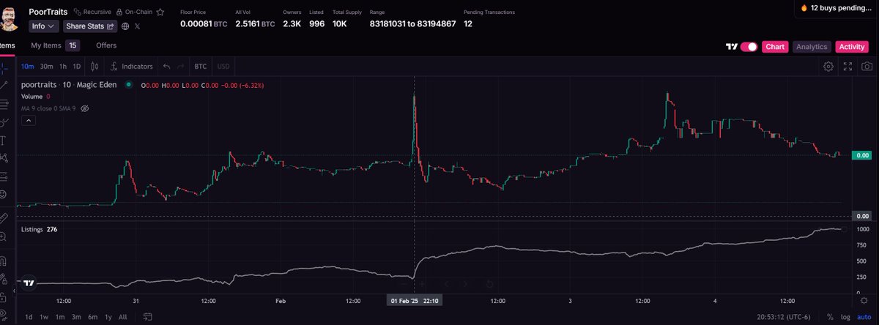The image size is (879, 325).
Task: Collapse the indicator legend chevron
Action: [x=28, y=119]
